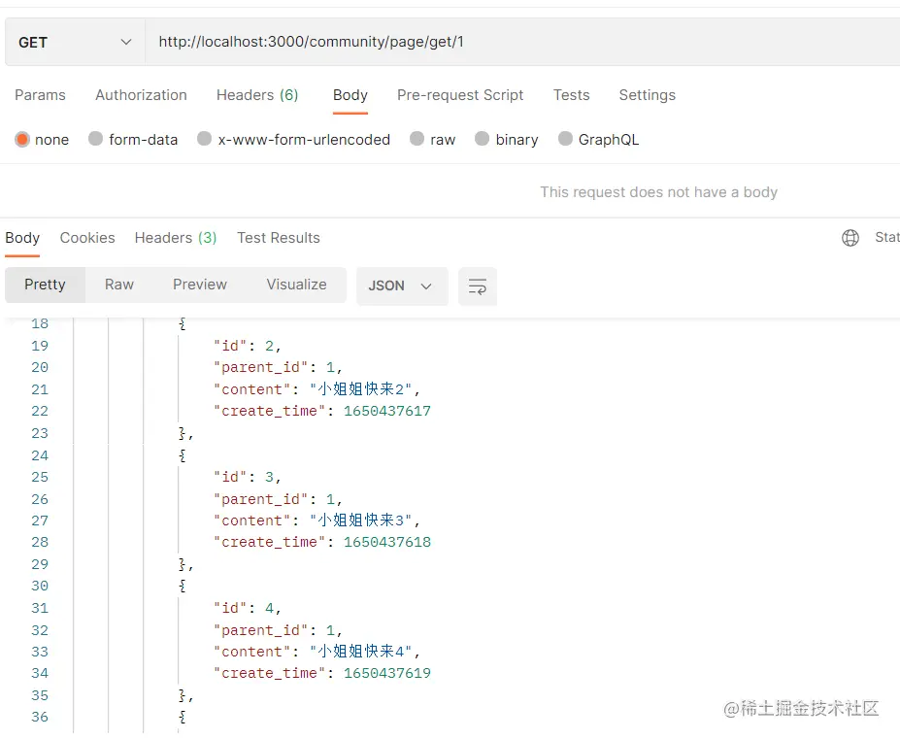
Task: Open the GET method dropdown
Action: pos(75,43)
